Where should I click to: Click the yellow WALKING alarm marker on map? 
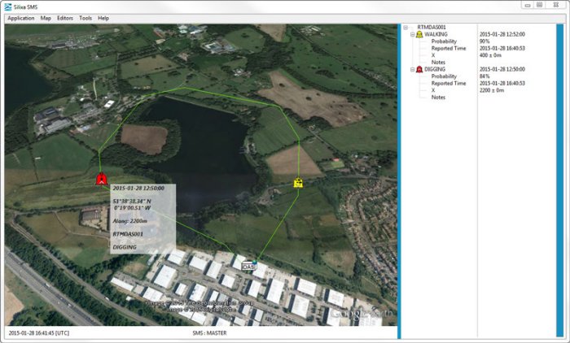pos(298,182)
